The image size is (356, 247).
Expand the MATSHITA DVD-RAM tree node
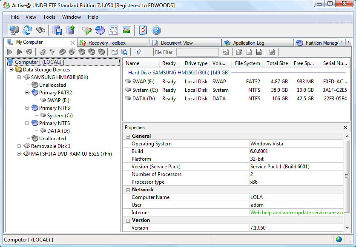tap(19, 154)
